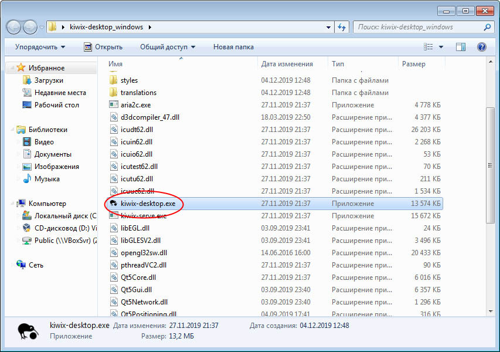Screen dimensions: 500x352
Task: Change the view with the view icon
Action: click(428, 47)
